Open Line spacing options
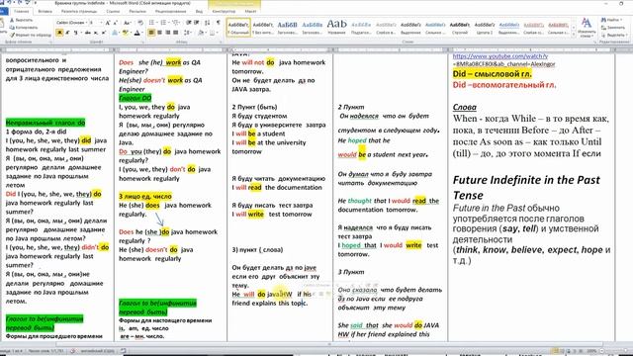The image size is (633, 356). tap(188, 33)
